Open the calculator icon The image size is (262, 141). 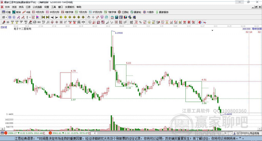[116, 17]
